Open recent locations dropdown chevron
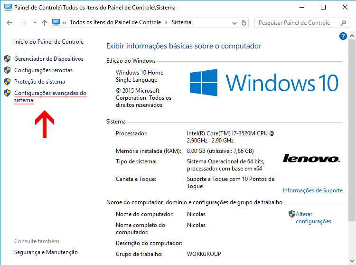 pos(35,23)
